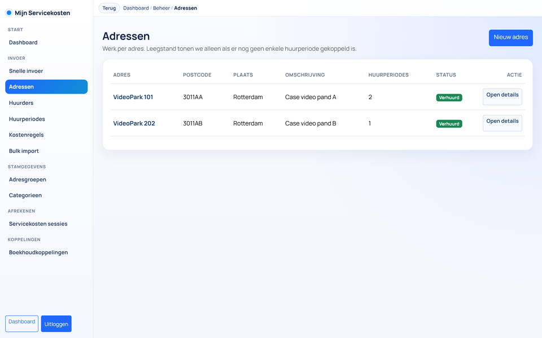This screenshot has width=542, height=338.
Task: Open details for VideoPark 101
Action: click(502, 96)
